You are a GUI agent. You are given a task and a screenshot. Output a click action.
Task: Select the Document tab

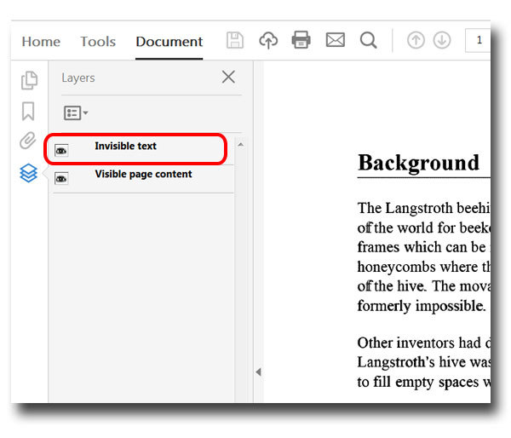[x=169, y=42]
